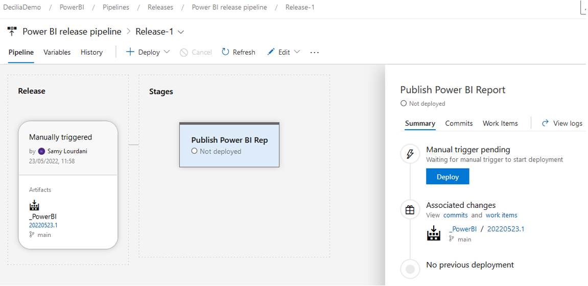Open the Deploy dropdown arrow
Screen dimensions: 588x286
tap(167, 52)
